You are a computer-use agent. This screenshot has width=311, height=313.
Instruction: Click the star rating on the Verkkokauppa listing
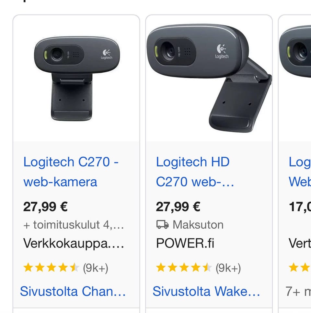click(51, 268)
